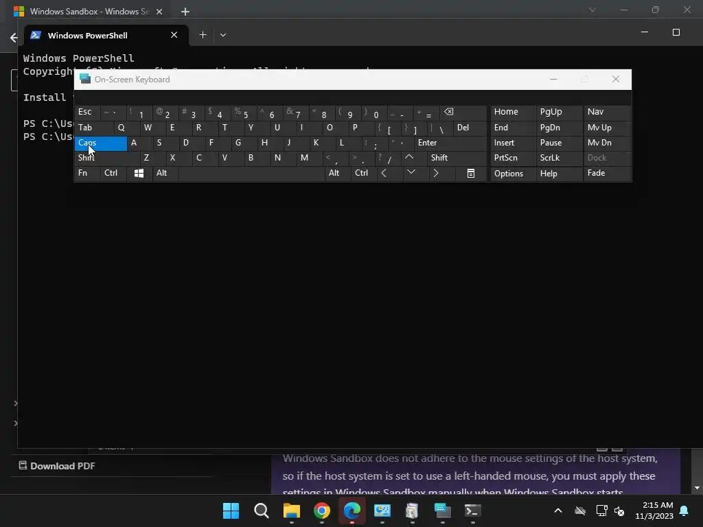The width and height of the screenshot is (703, 527).
Task: Click the Windows logo key on On-Screen Keyboard
Action: 139,173
